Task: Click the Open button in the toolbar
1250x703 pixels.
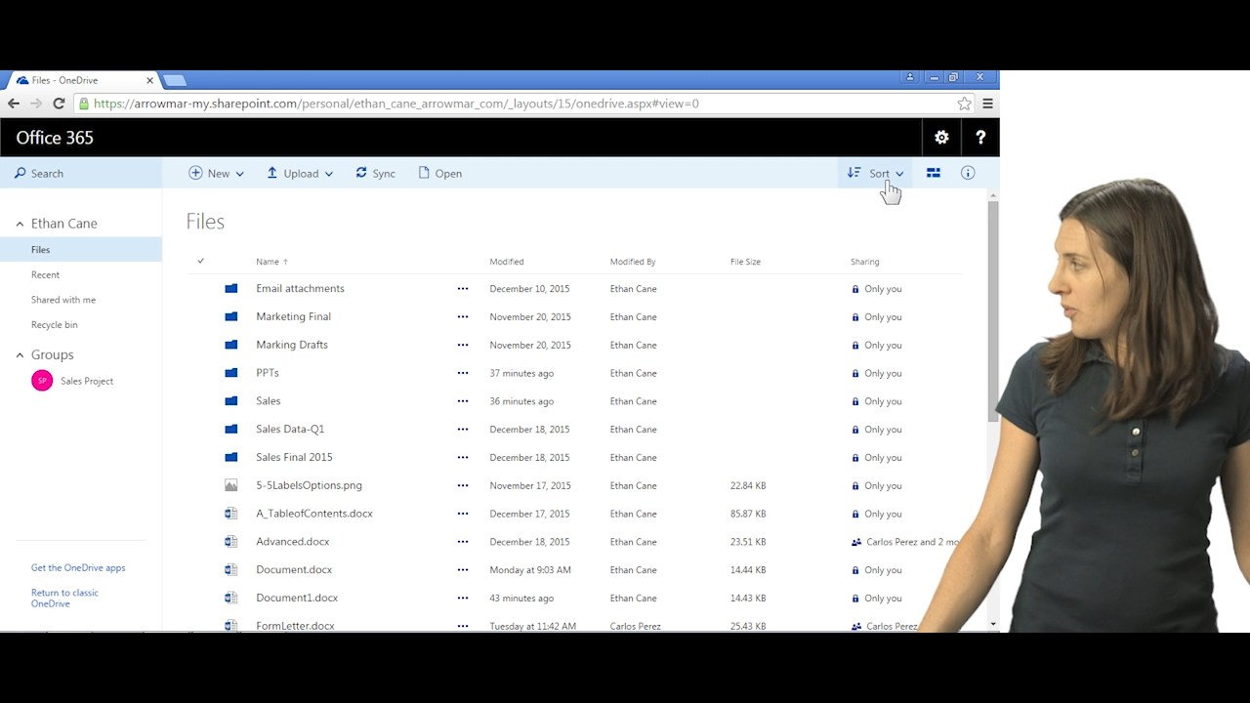Action: [x=439, y=173]
